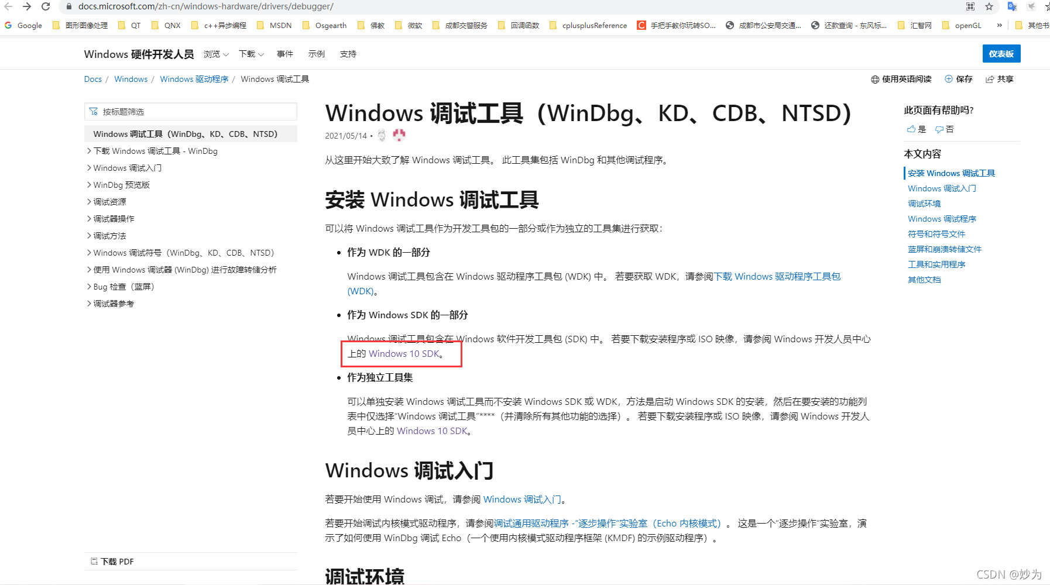Open the Docs breadcrumb link
Screen dimensions: 1050x585
[x=92, y=79]
